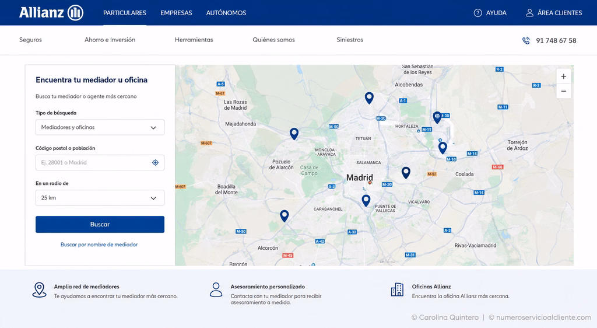597x328 pixels.
Task: Click the Asesoramiento personalizado person icon
Action: 216,290
